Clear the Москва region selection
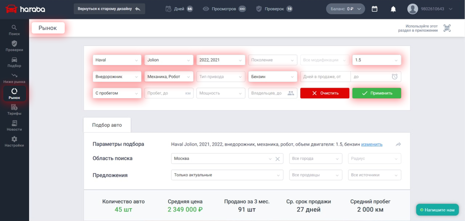This screenshot has height=221, width=465. coord(277,159)
